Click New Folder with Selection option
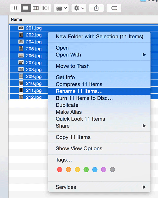This screenshot has width=158, height=198. (x=99, y=37)
